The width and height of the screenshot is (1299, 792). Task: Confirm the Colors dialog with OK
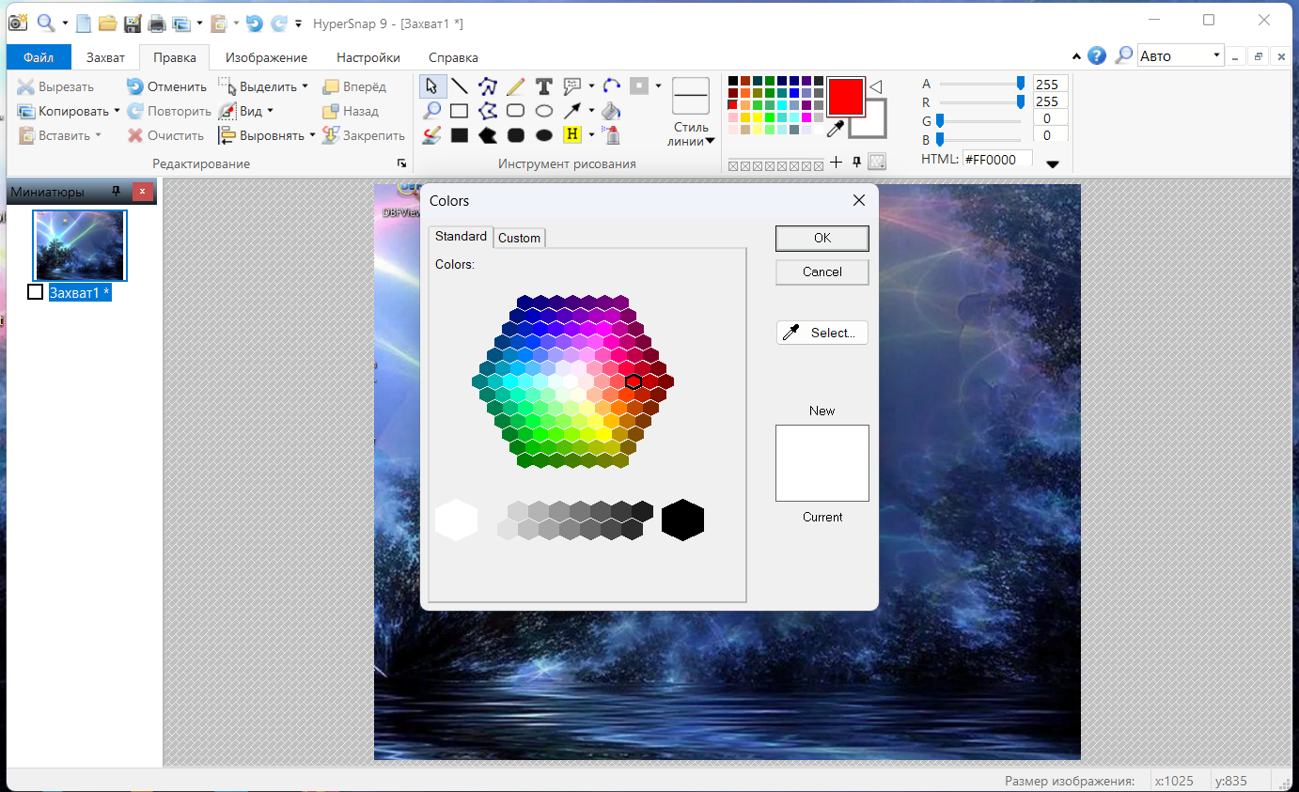(822, 238)
